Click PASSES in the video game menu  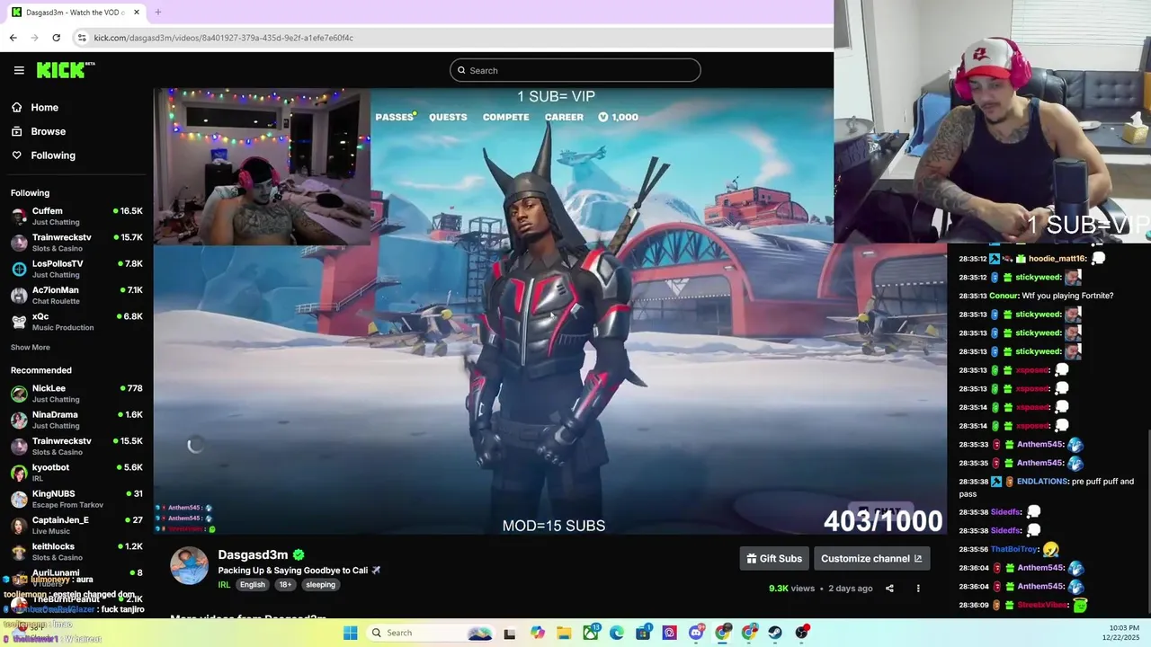click(395, 117)
